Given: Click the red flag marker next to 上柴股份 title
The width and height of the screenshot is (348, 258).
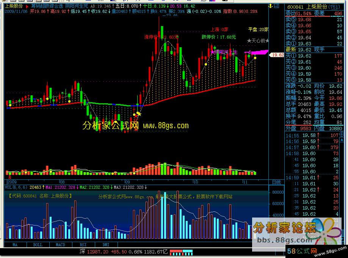Looking at the screenshot, I should [27, 6].
